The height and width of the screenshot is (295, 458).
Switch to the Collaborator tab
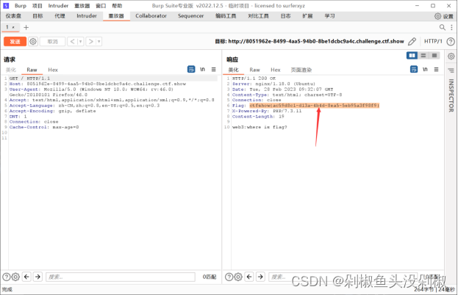(x=151, y=15)
